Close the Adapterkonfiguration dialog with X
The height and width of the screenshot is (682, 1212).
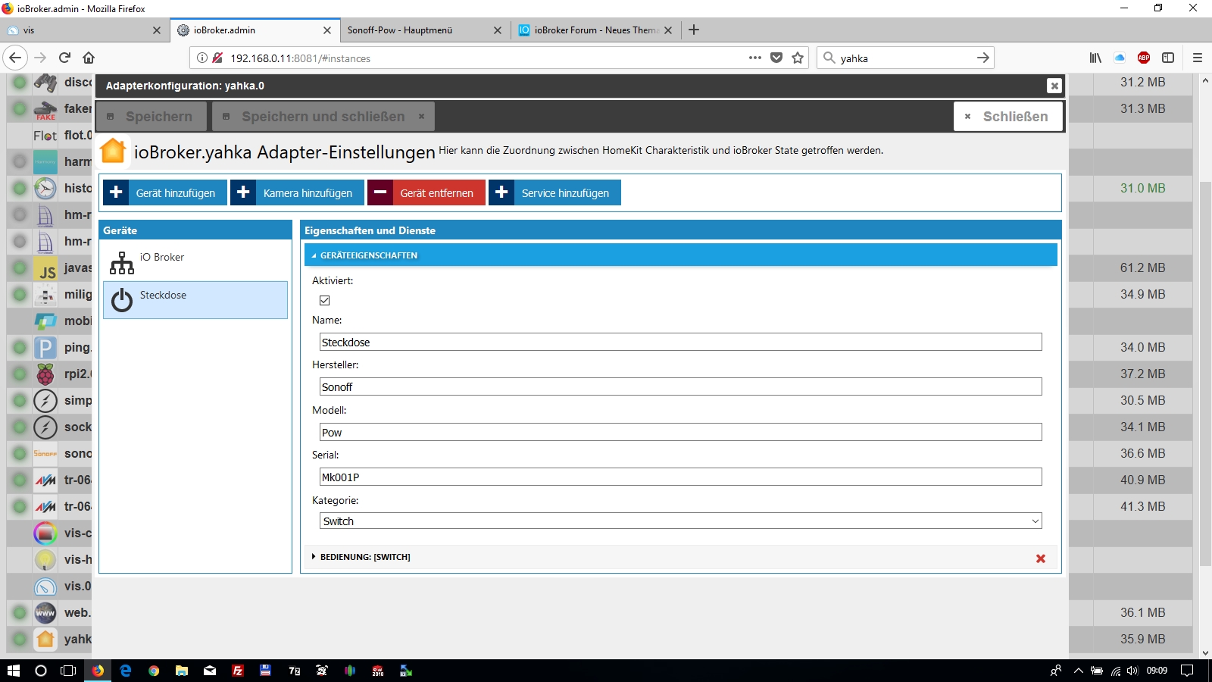pyautogui.click(x=1054, y=86)
